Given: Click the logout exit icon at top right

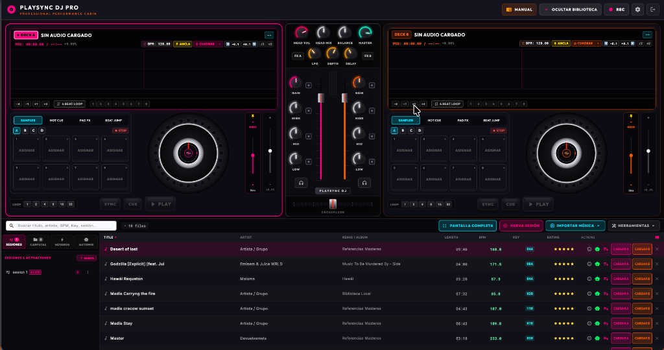Looking at the screenshot, I should [x=652, y=9].
